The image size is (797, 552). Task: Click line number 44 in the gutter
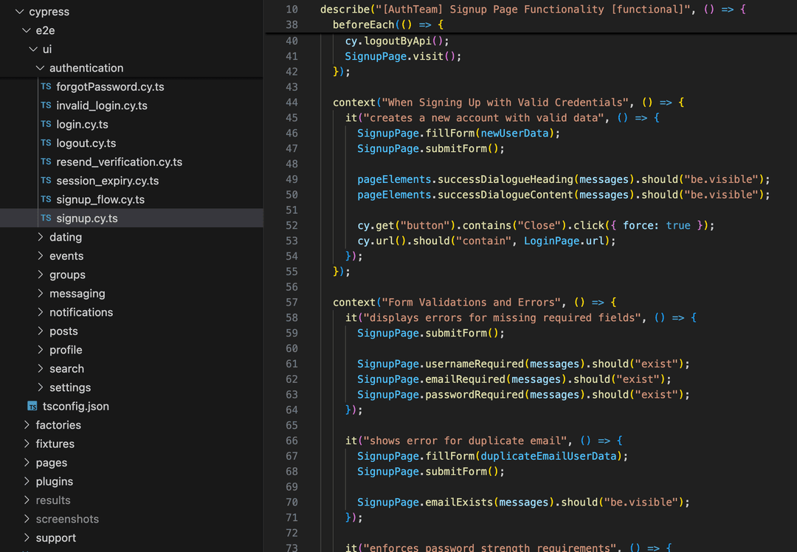(x=291, y=102)
